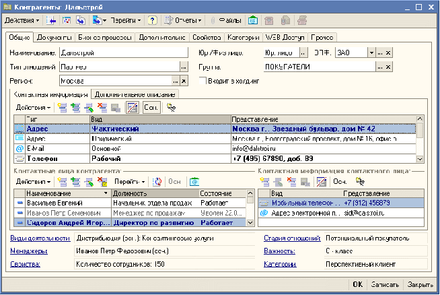Open the Стадия отношений link
This screenshot has height=295, width=440.
point(292,238)
